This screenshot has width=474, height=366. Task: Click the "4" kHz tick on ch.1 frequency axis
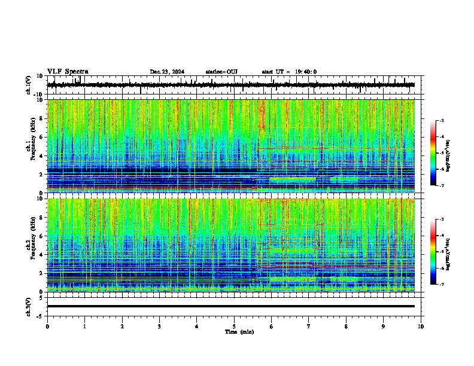click(x=41, y=156)
